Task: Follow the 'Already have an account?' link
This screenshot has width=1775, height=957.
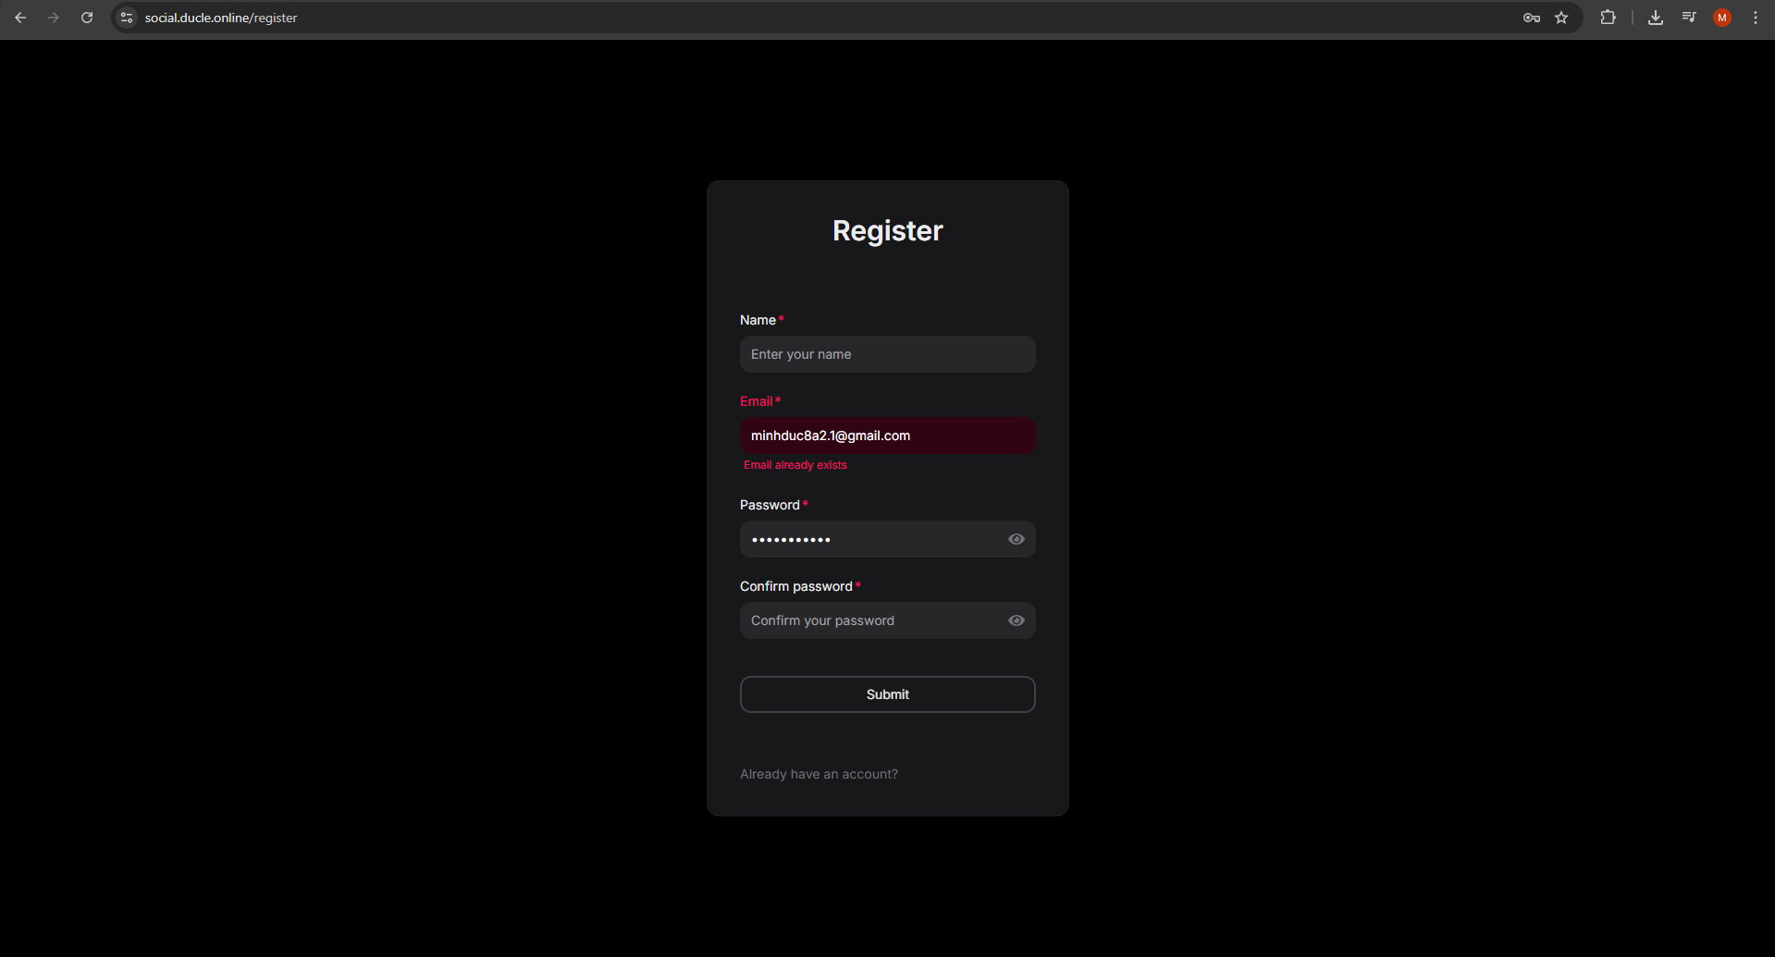Action: [819, 774]
